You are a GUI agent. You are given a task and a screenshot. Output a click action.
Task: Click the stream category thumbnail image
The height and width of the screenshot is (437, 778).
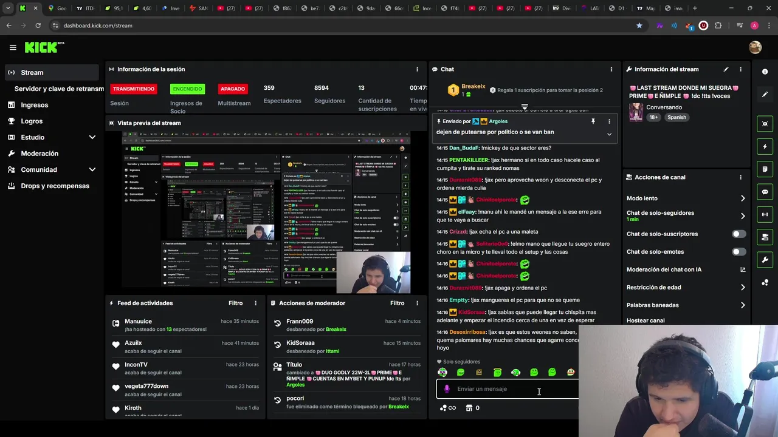636,112
